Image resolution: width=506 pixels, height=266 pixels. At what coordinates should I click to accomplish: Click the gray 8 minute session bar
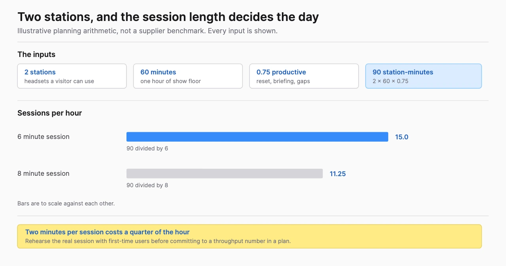click(x=225, y=173)
